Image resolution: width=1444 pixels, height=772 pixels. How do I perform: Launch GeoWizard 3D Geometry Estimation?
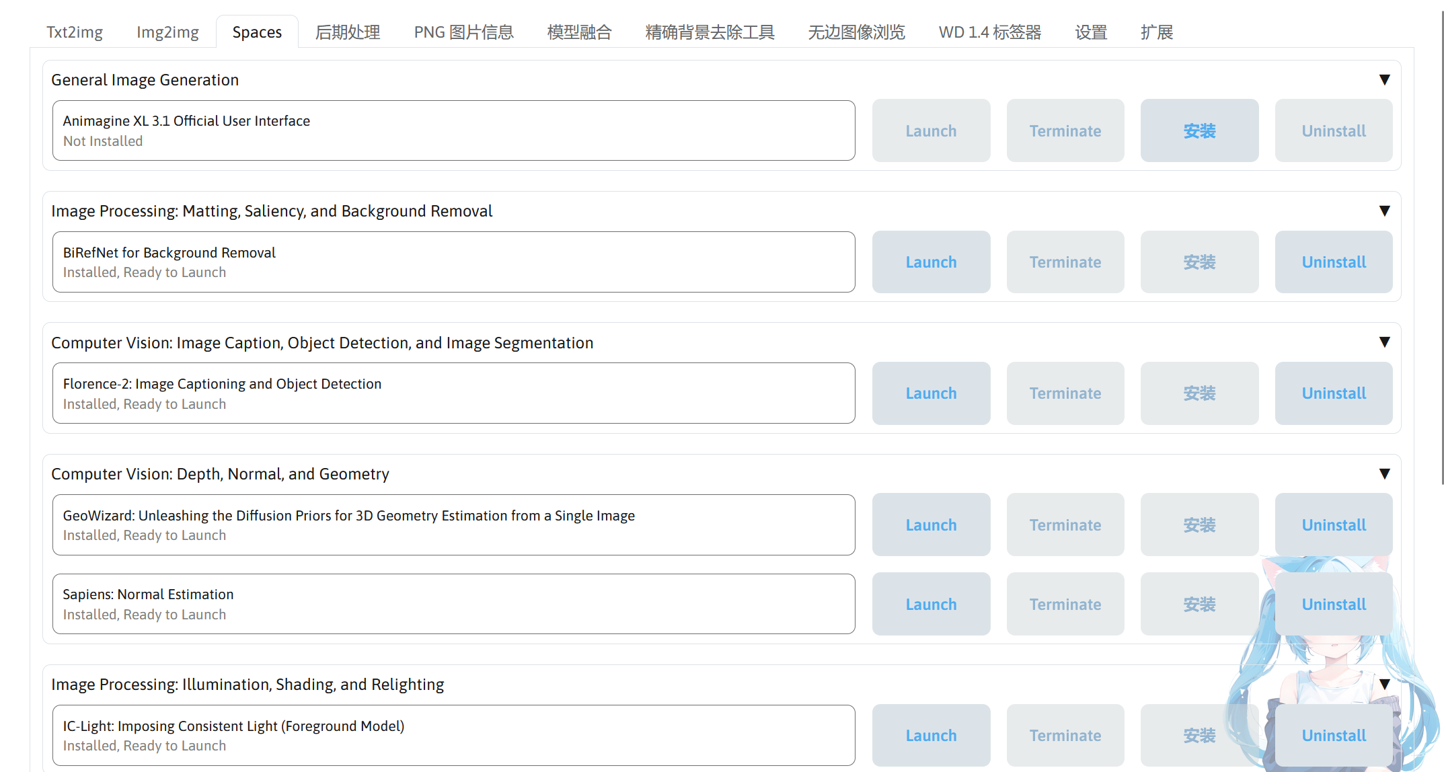[x=931, y=525]
